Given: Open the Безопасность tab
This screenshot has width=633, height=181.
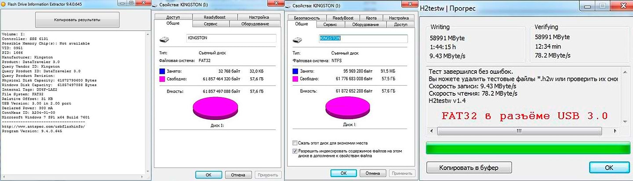Looking at the screenshot, I should [306, 18].
